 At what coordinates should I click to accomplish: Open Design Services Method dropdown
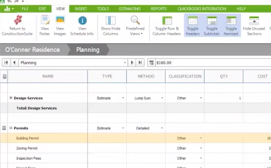coord(162,98)
